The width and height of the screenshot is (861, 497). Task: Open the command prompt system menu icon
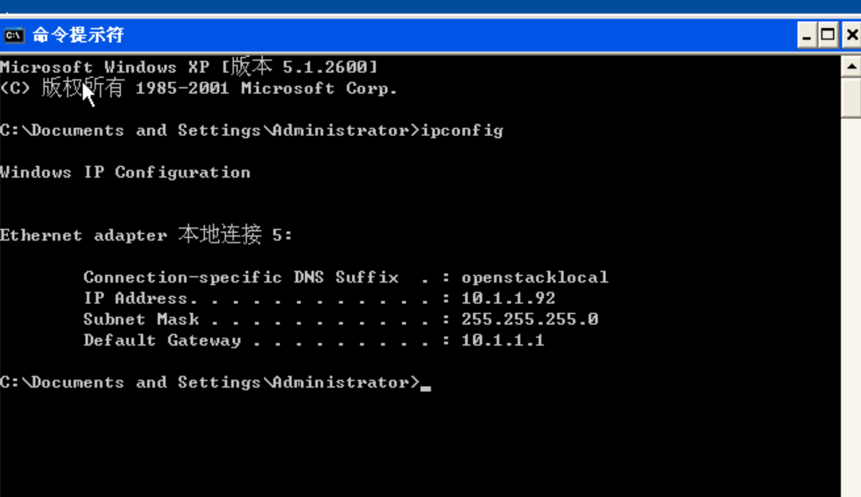point(14,36)
